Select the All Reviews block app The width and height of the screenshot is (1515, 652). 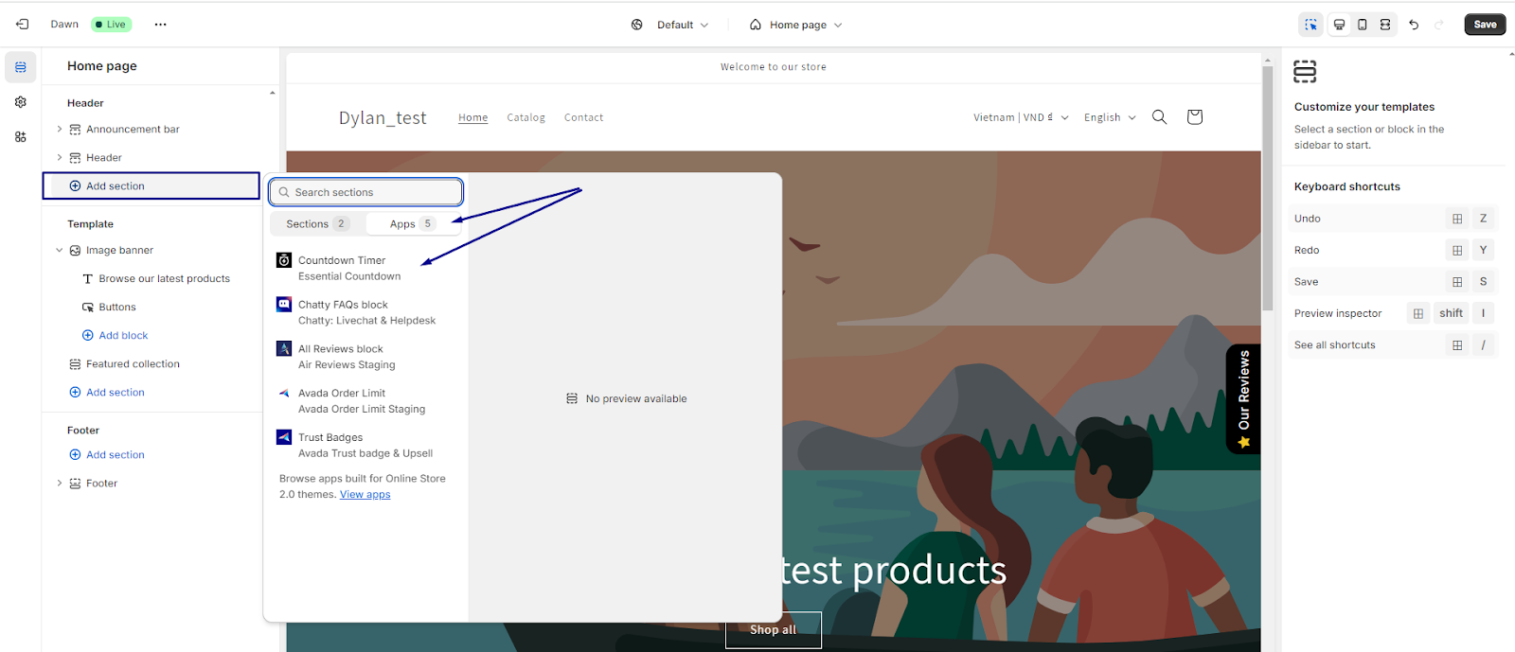pyautogui.click(x=366, y=357)
